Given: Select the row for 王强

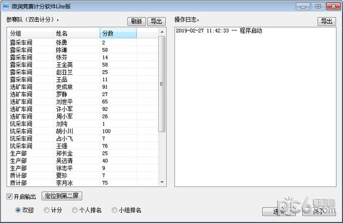Looking at the screenshot, I should click(83, 146).
